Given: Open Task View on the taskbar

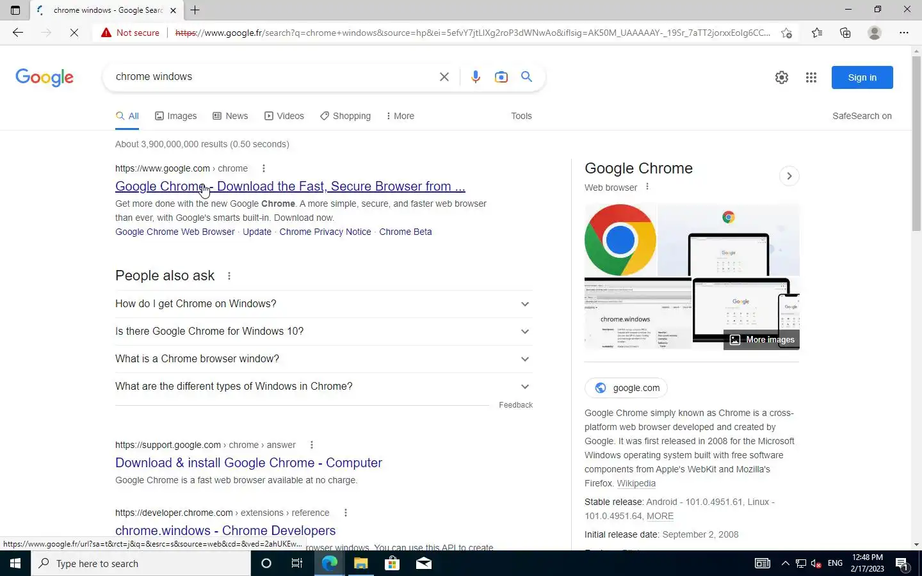Looking at the screenshot, I should tap(297, 563).
